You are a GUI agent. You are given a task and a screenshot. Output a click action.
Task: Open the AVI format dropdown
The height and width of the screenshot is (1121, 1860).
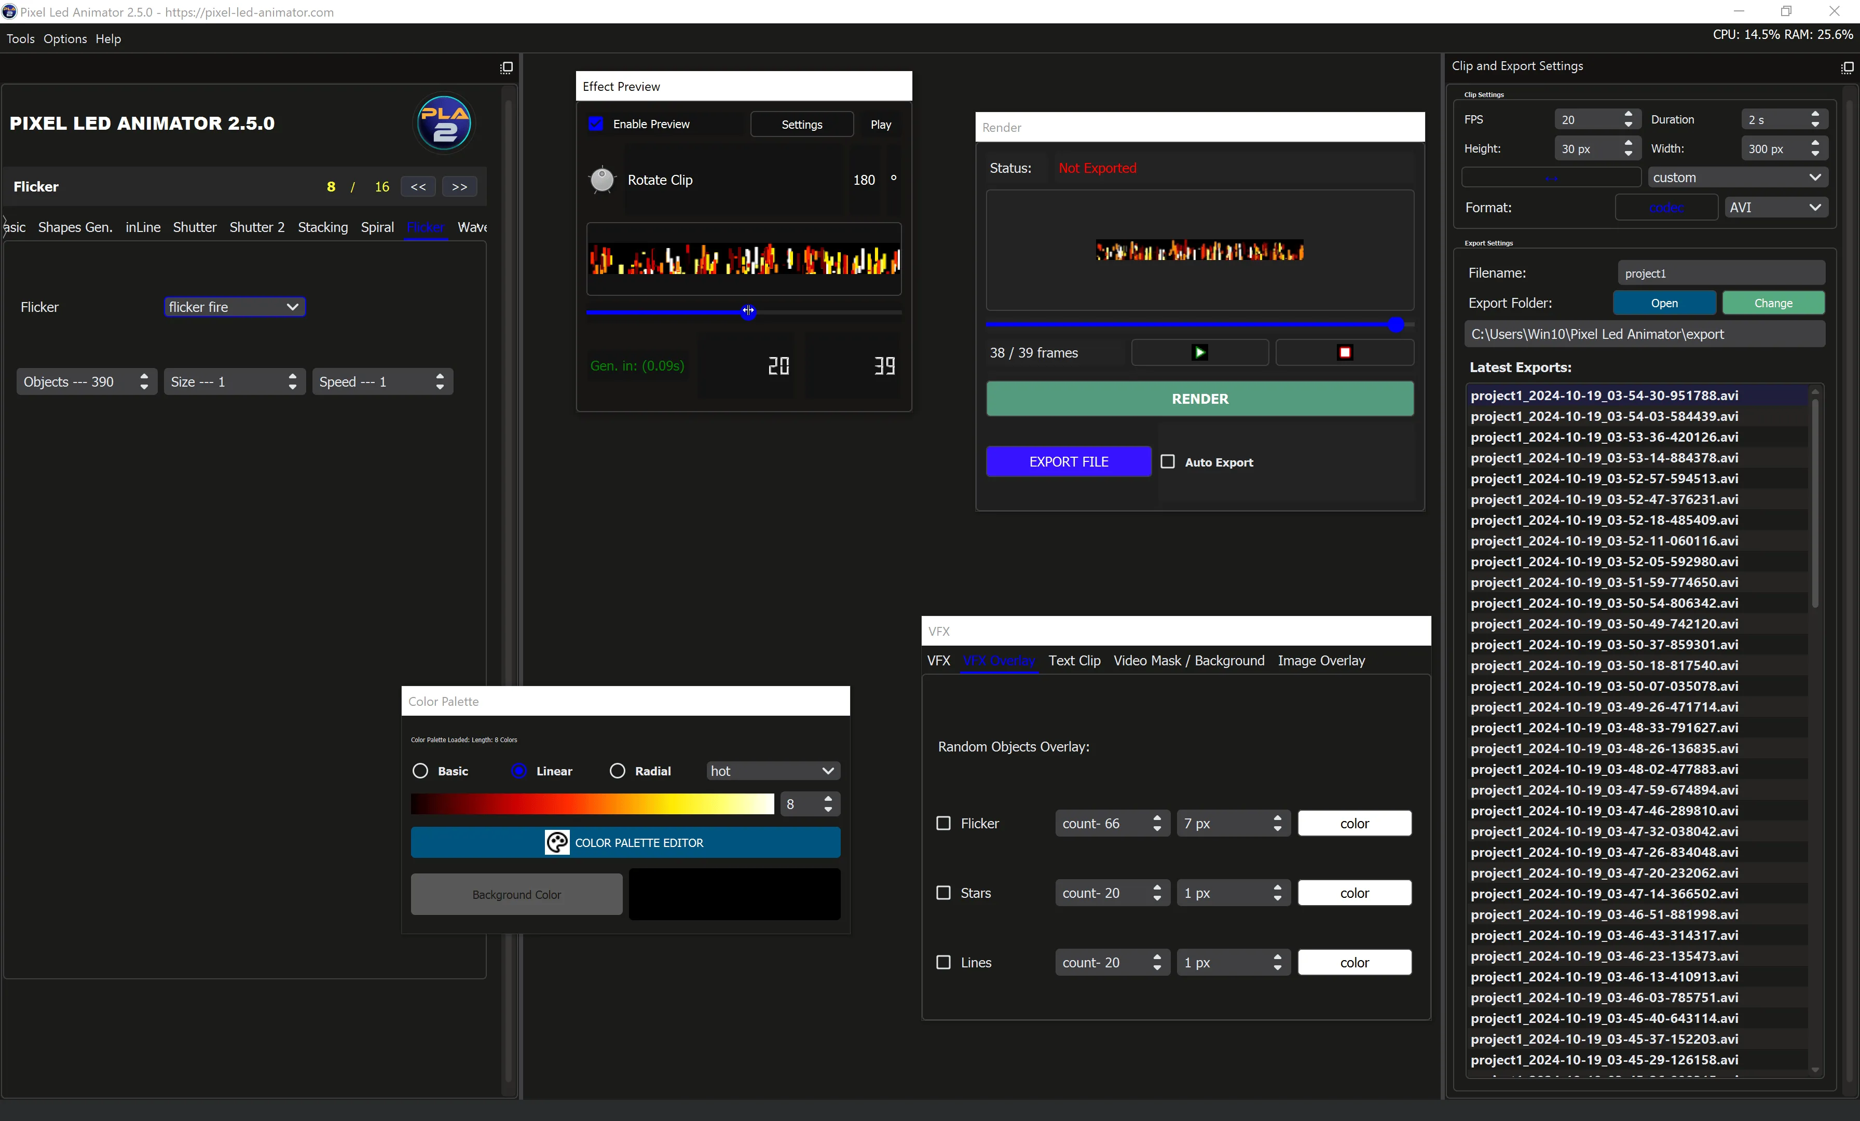1775,208
